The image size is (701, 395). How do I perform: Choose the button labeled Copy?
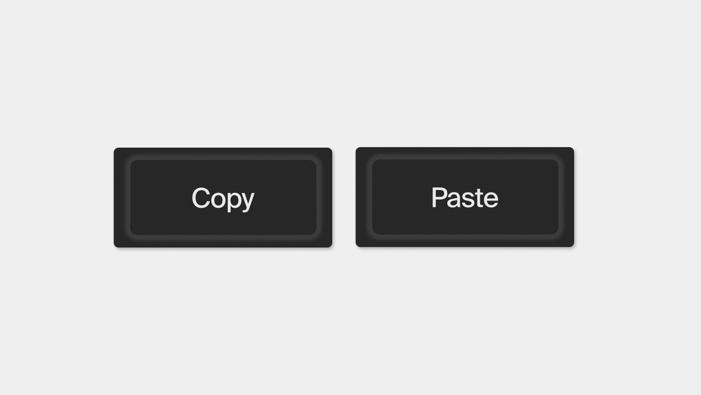(x=223, y=197)
